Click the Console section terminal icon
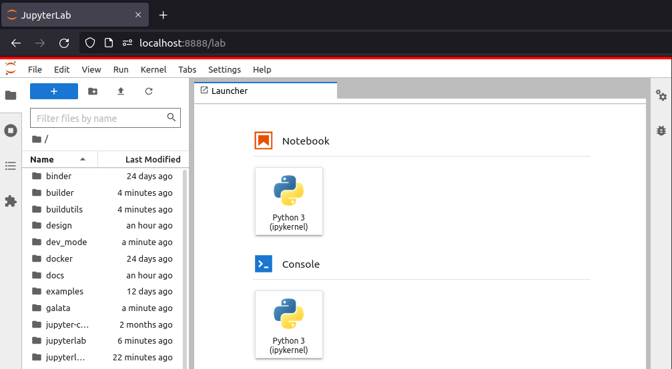Image resolution: width=672 pixels, height=369 pixels. coord(264,264)
